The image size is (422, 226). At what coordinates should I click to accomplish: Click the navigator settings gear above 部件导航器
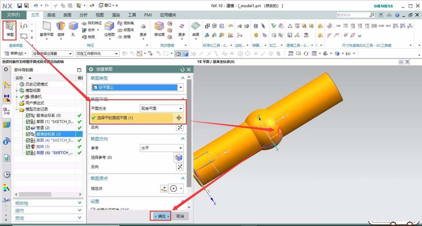[5, 70]
